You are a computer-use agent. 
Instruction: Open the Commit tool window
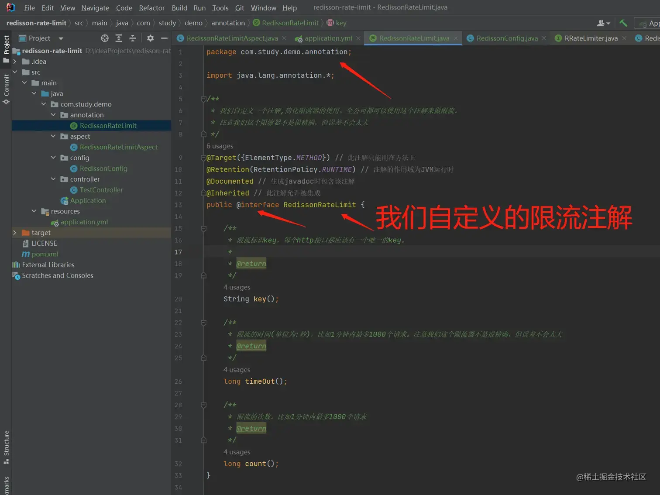pos(6,89)
